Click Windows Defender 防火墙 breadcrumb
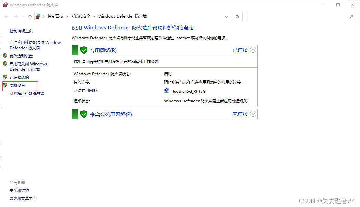The height and width of the screenshot is (207, 360). 123,16
